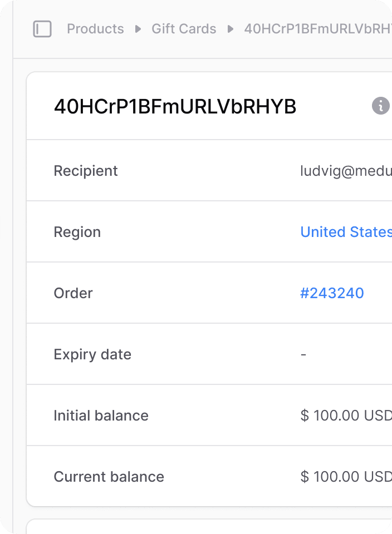392x534 pixels.
Task: Click the arrow icon between breadcrumb items
Action: (x=137, y=29)
